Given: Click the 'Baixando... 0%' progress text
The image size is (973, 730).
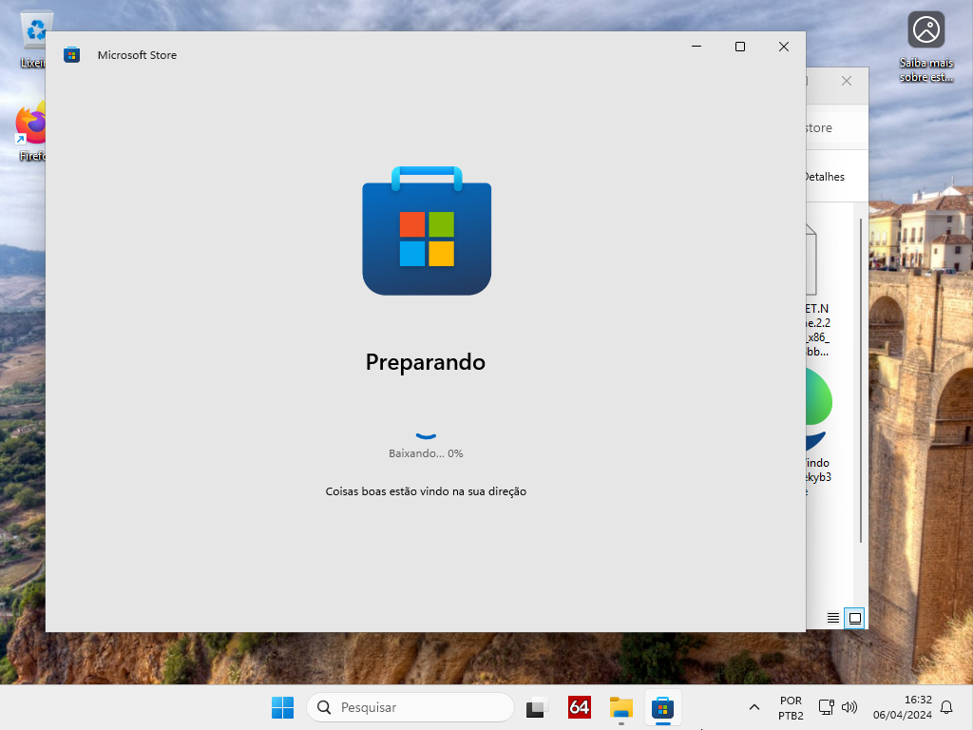Looking at the screenshot, I should (426, 453).
